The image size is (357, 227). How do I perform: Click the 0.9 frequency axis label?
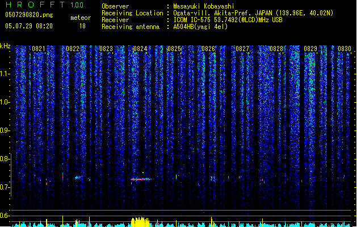(x=5, y=131)
